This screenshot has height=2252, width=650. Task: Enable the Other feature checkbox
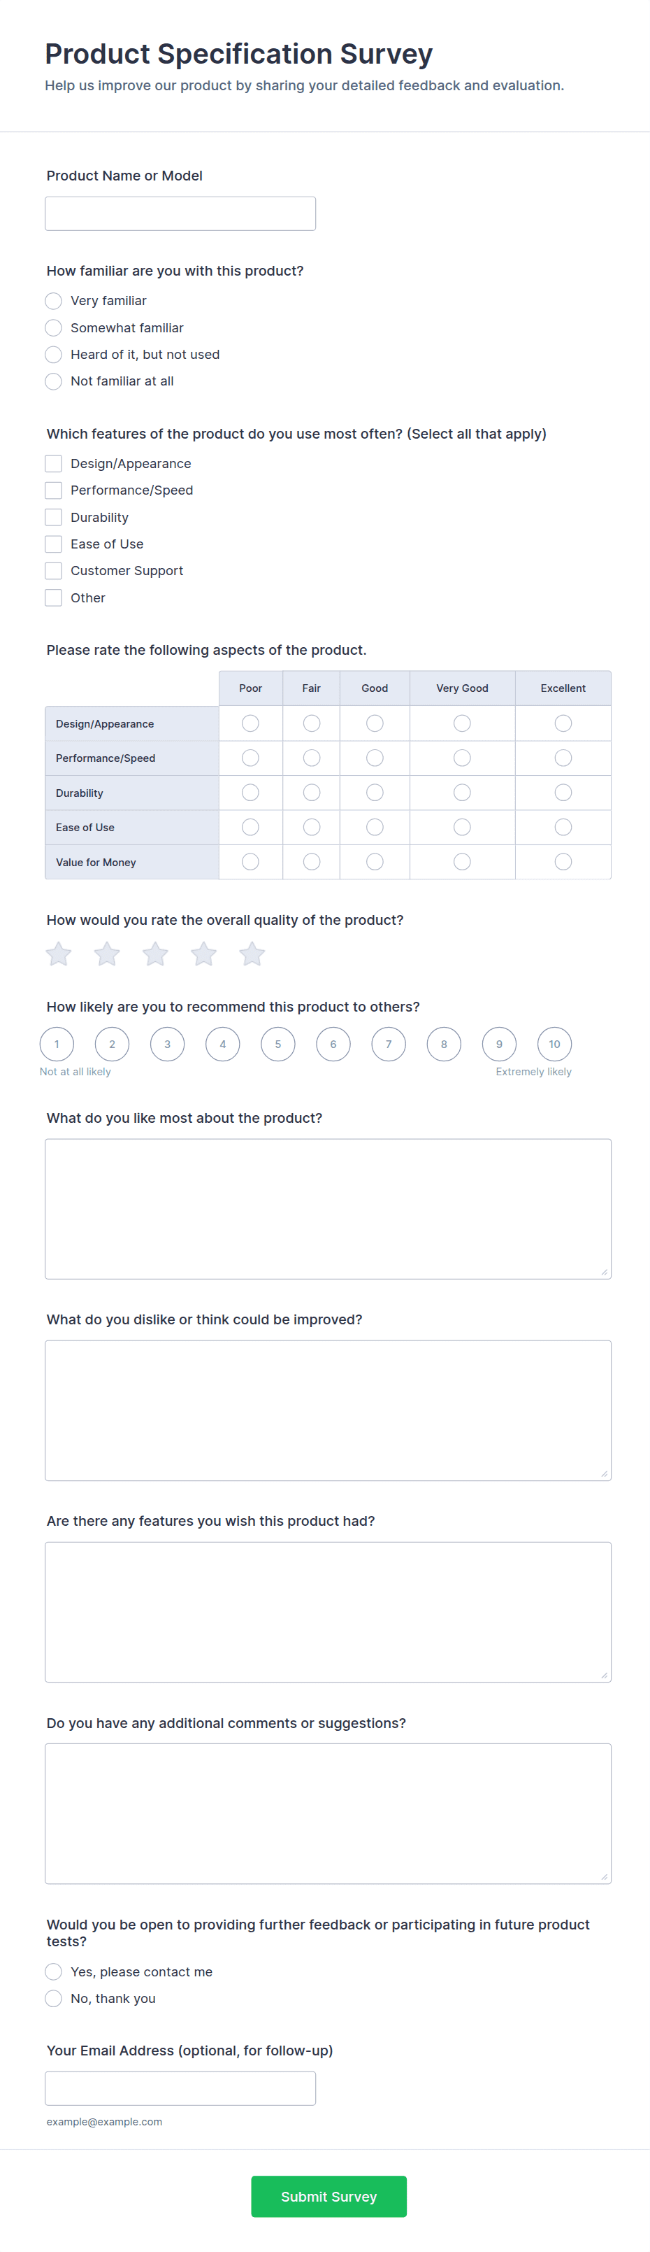click(x=53, y=598)
